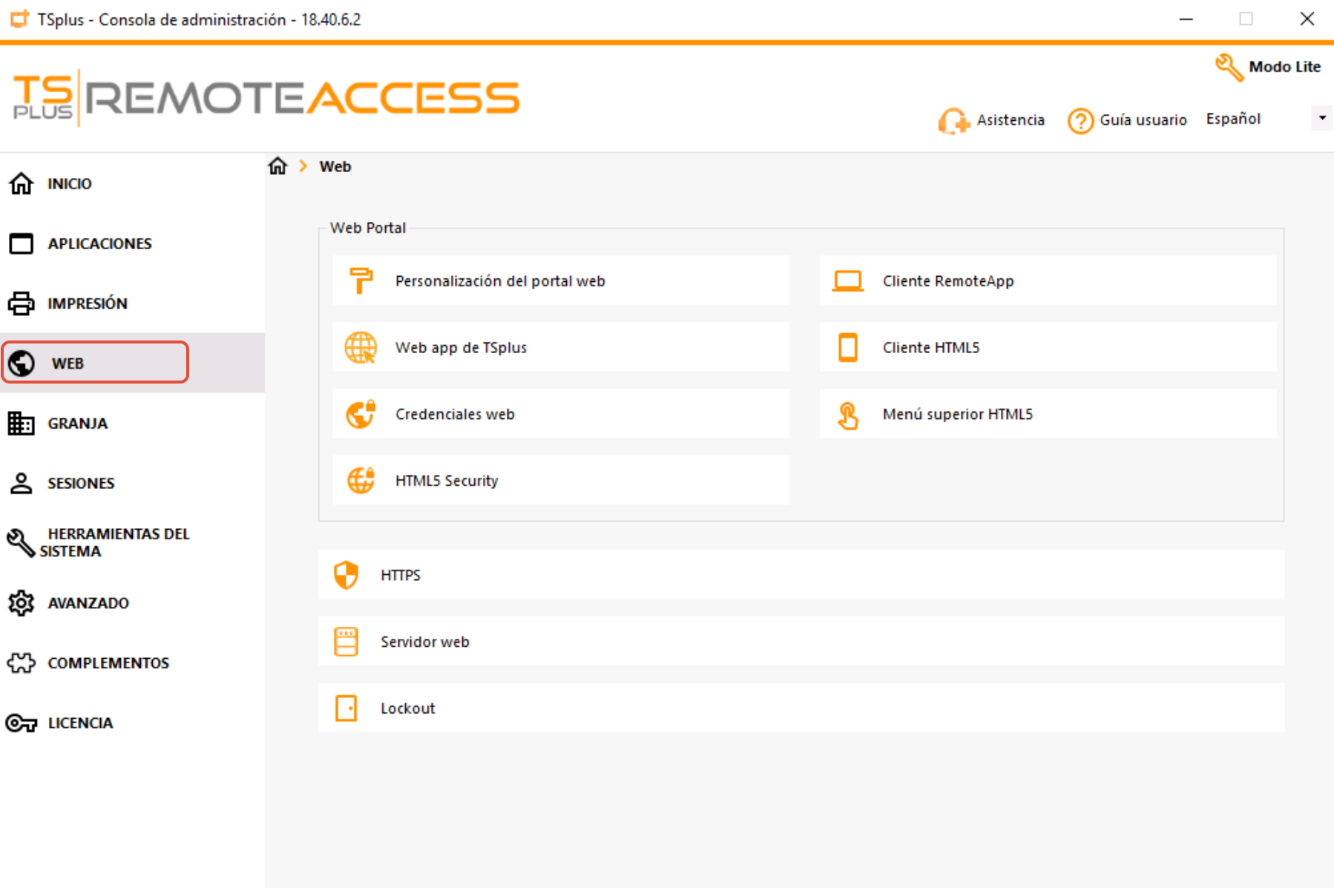
Task: Click the wrench icon next to Modo Lite
Action: point(1229,68)
